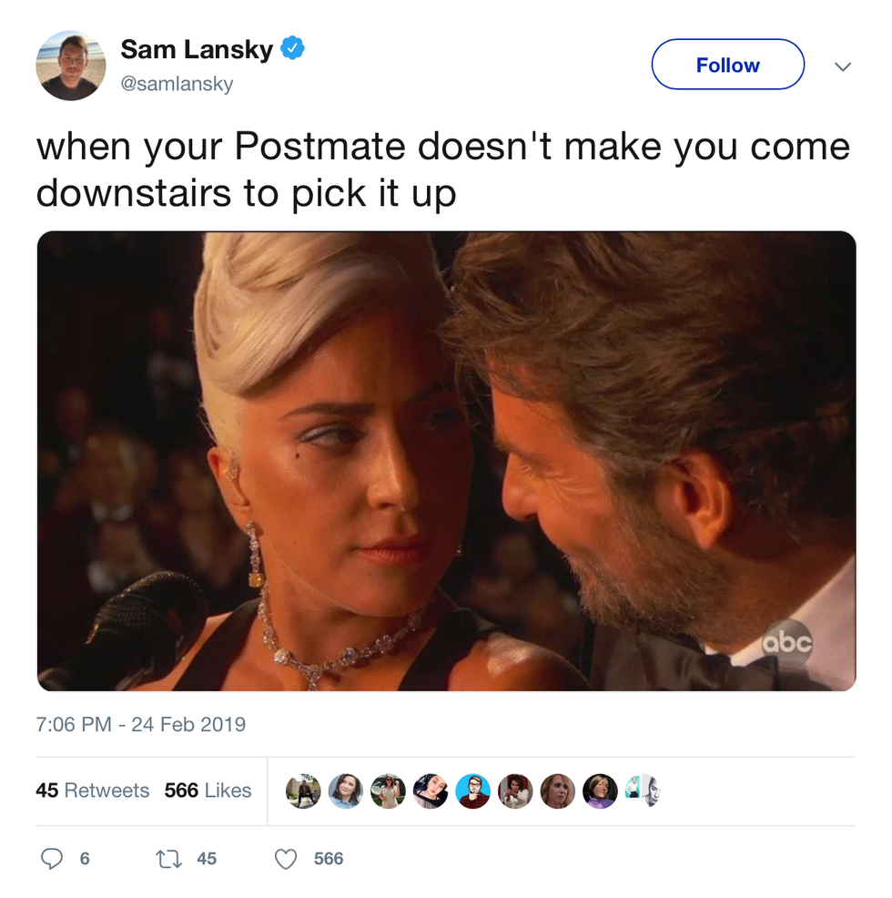Follow Sam Lansky

727,65
